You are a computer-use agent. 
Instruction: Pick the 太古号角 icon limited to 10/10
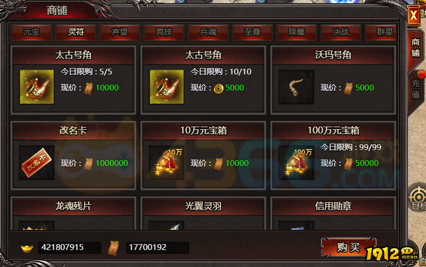tap(167, 87)
